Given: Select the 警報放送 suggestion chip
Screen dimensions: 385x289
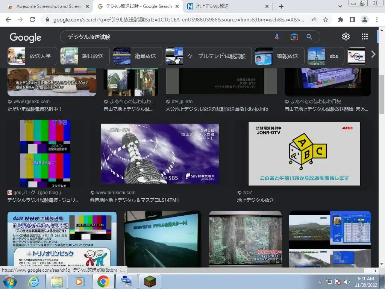Looking at the screenshot, I should tap(280, 56).
